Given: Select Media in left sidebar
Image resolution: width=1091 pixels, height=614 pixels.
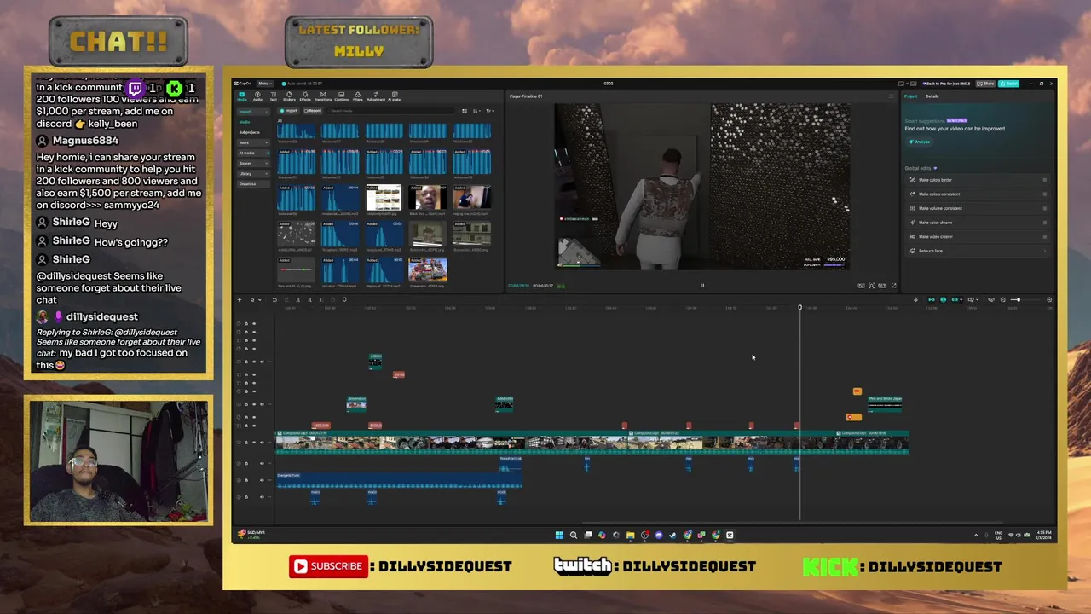Looking at the screenshot, I should tap(245, 122).
